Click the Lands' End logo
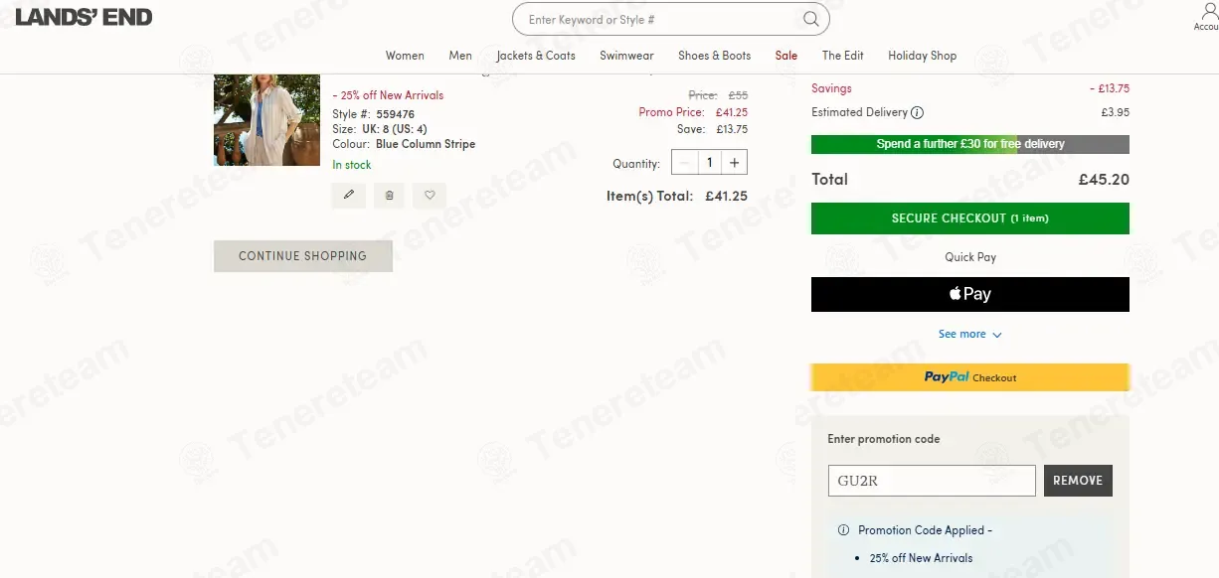The height and width of the screenshot is (578, 1219). click(85, 17)
